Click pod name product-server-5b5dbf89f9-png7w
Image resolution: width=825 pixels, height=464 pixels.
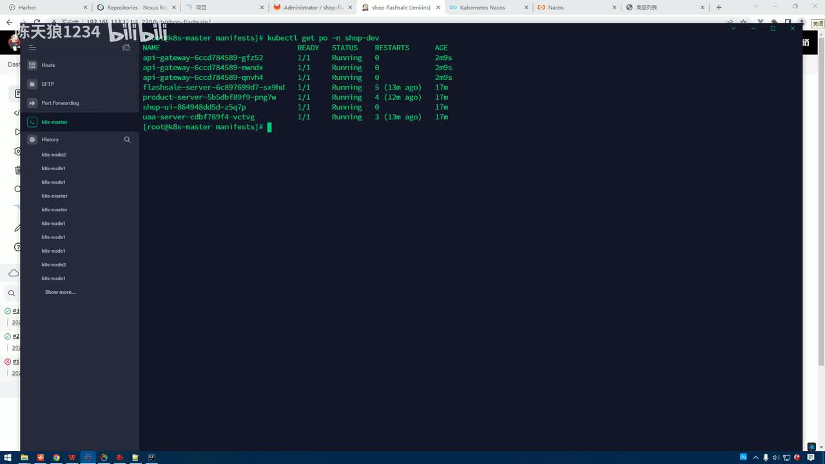(209, 97)
